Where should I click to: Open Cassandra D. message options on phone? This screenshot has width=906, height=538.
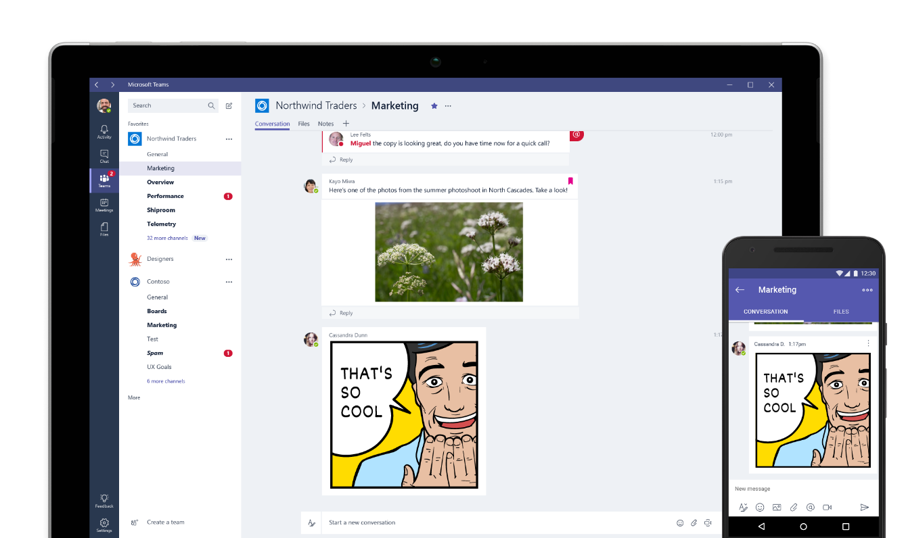868,343
